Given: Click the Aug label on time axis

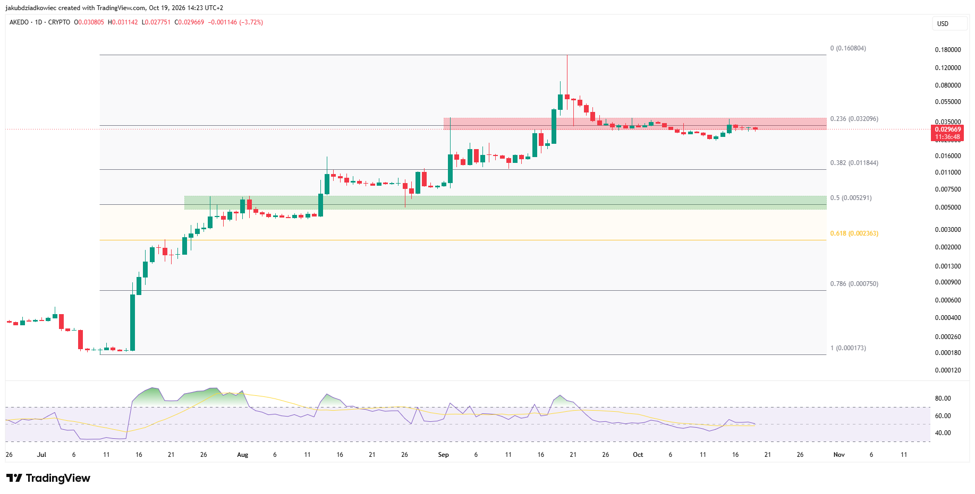Looking at the screenshot, I should point(242,455).
